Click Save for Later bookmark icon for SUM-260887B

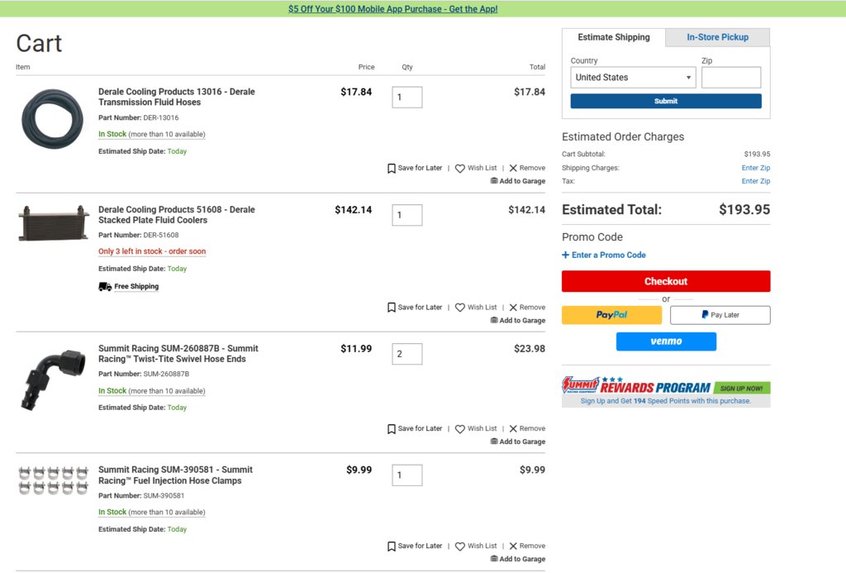tap(391, 429)
